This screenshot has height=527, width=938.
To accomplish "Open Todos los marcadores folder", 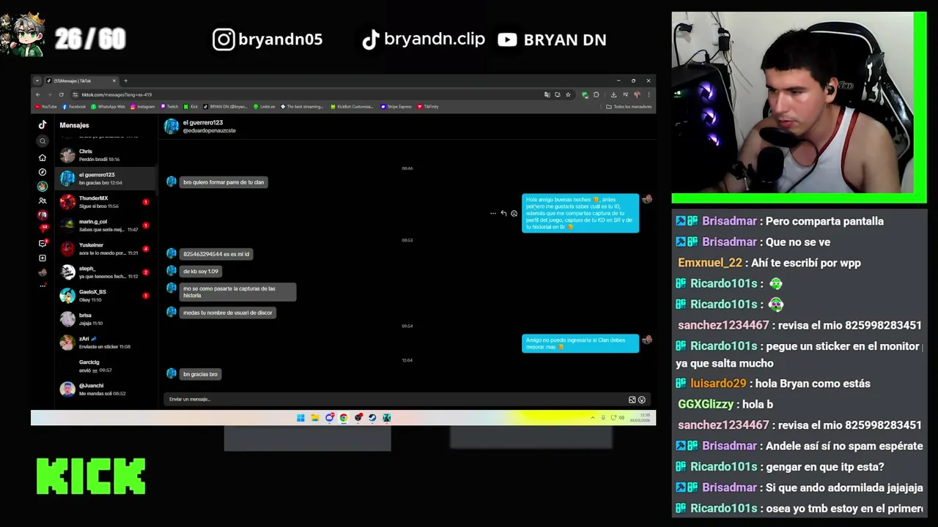I will [629, 107].
